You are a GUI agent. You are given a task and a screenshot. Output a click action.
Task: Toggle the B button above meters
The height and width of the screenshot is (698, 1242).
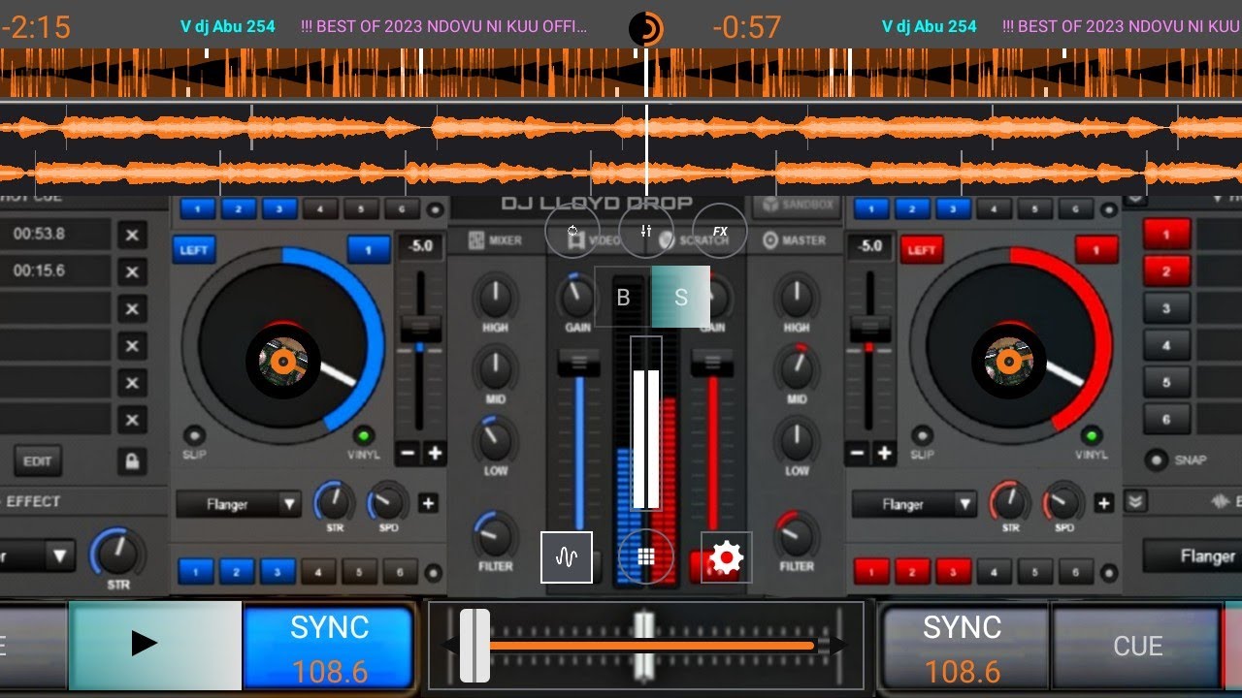(x=623, y=297)
